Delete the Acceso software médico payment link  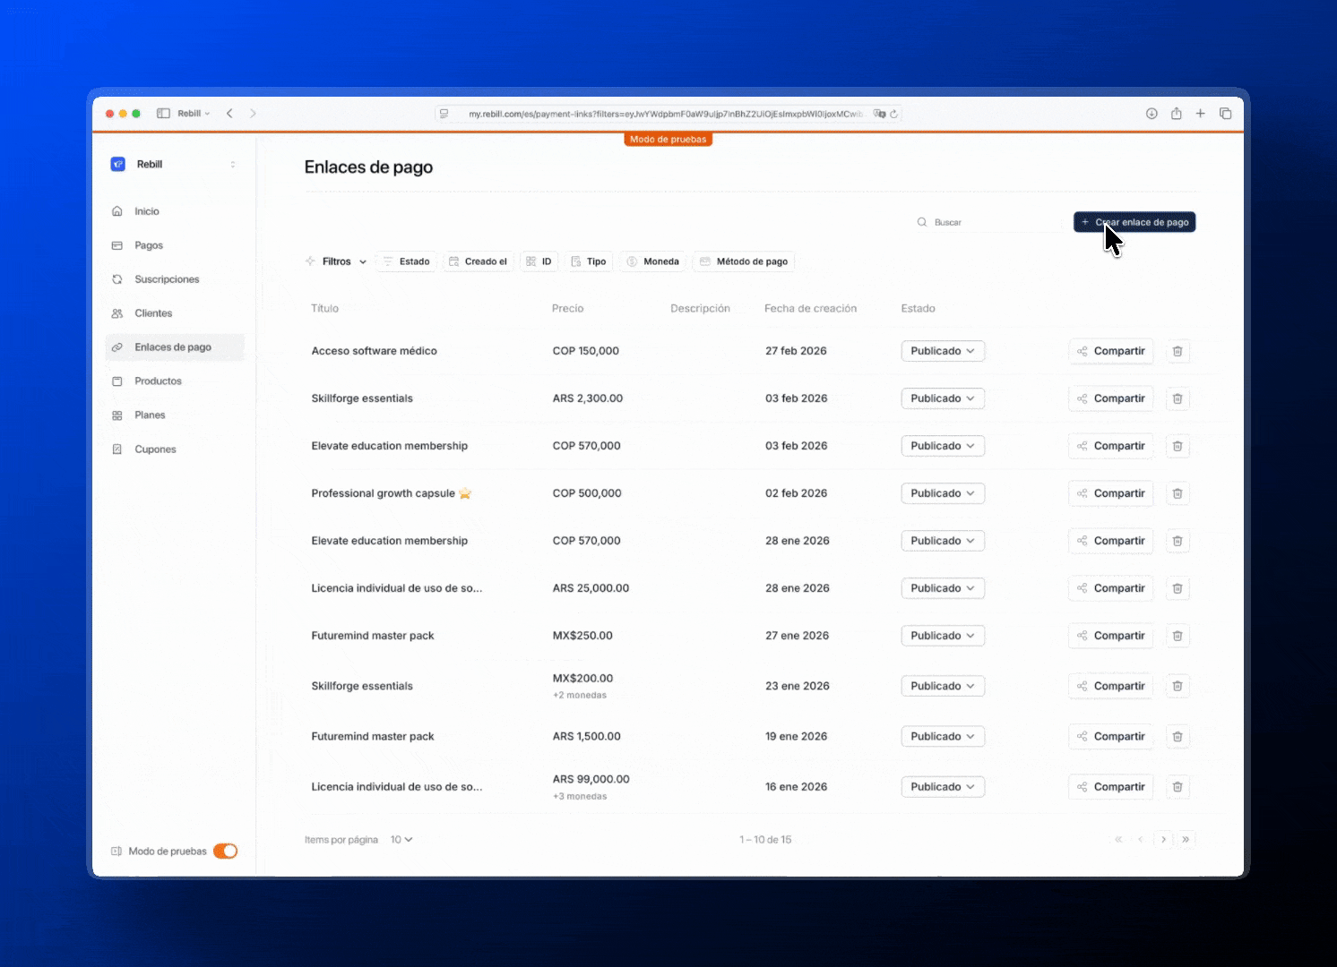1177,351
